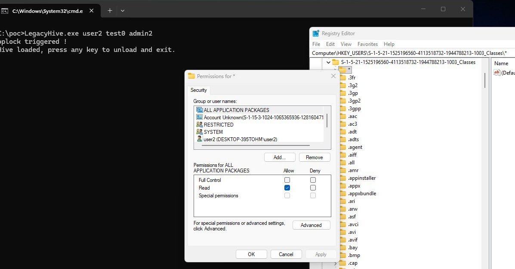Screen dimensions: 515x269
Task: Check Full Control Deny checkbox
Action: click(313, 180)
